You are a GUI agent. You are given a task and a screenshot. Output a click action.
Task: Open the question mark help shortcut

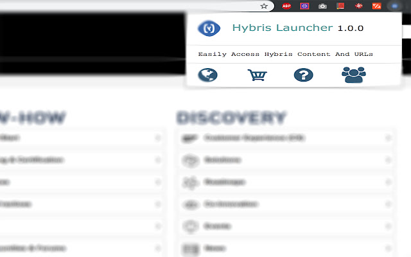[304, 75]
